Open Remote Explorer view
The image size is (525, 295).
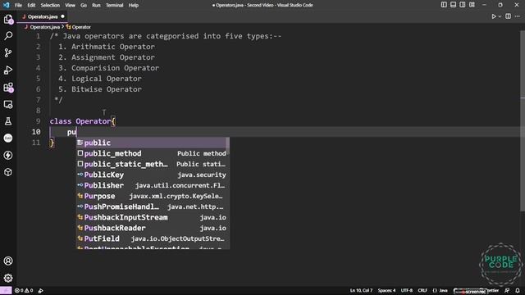click(x=8, y=104)
